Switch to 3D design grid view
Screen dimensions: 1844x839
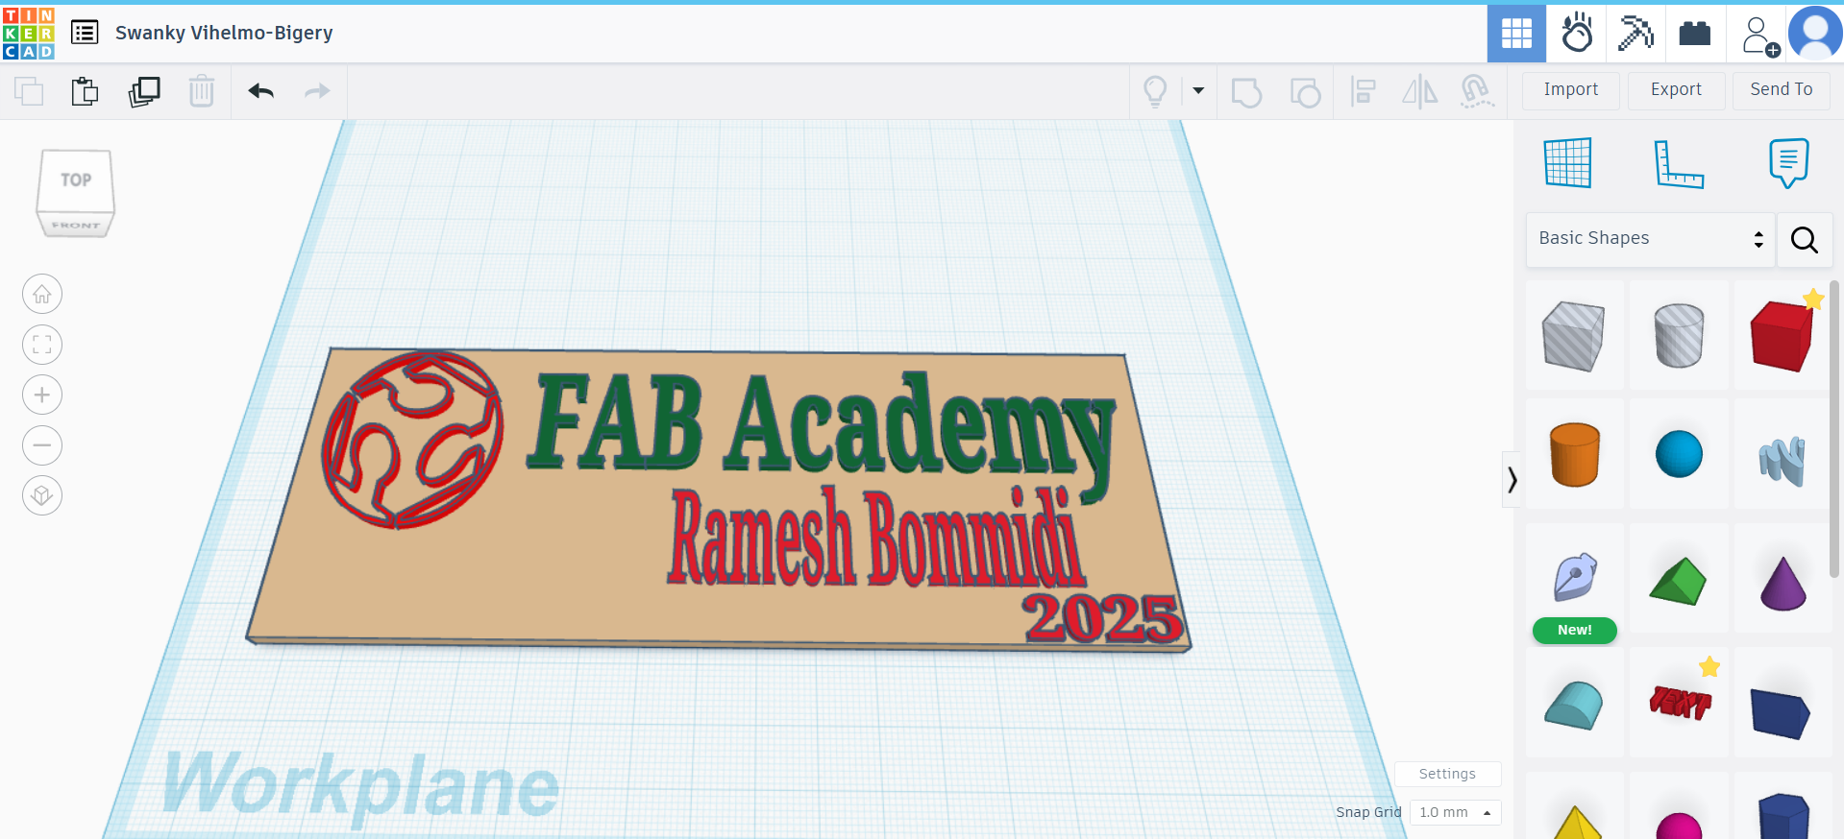[1516, 34]
